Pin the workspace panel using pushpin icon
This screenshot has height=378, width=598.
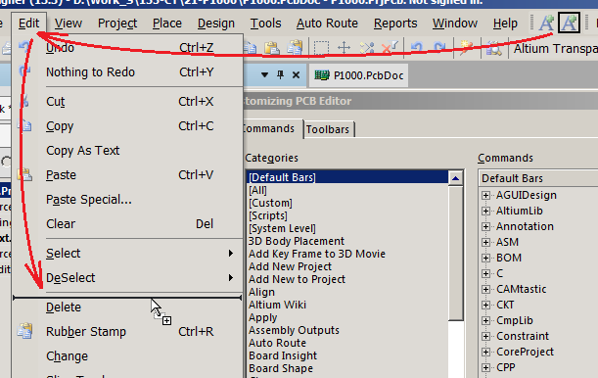click(280, 74)
